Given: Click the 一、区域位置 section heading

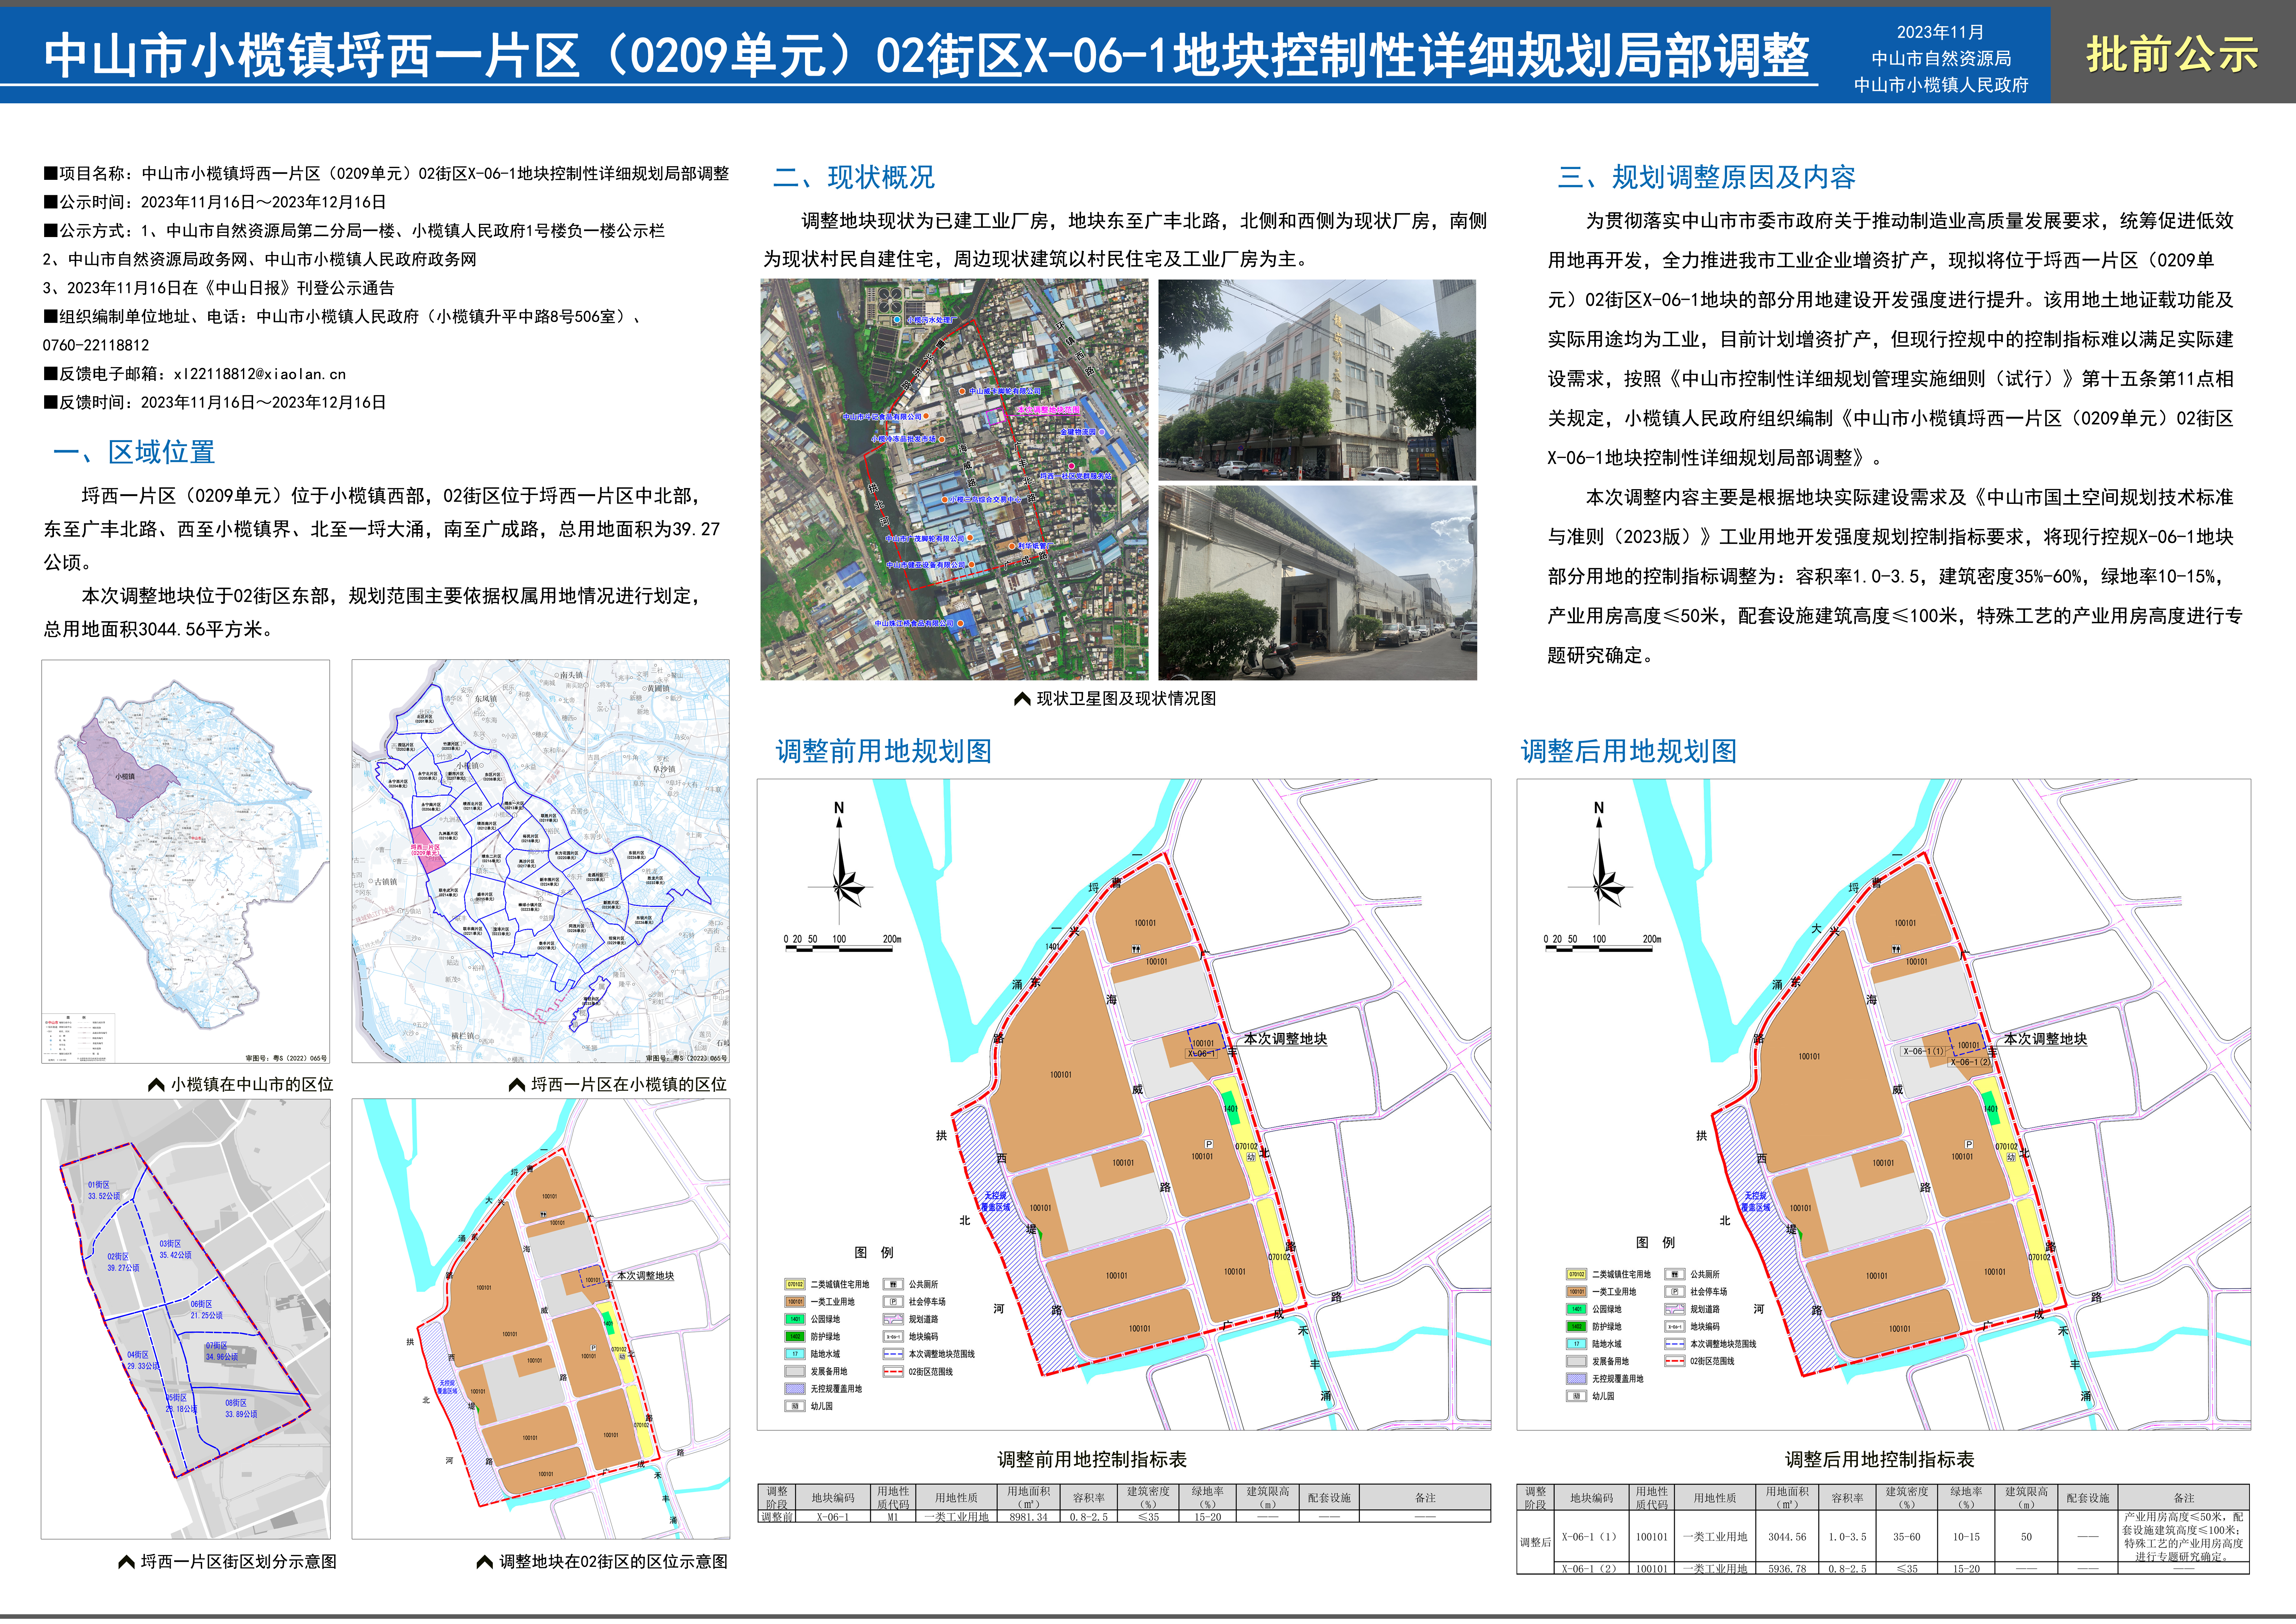Looking at the screenshot, I should click(x=134, y=452).
